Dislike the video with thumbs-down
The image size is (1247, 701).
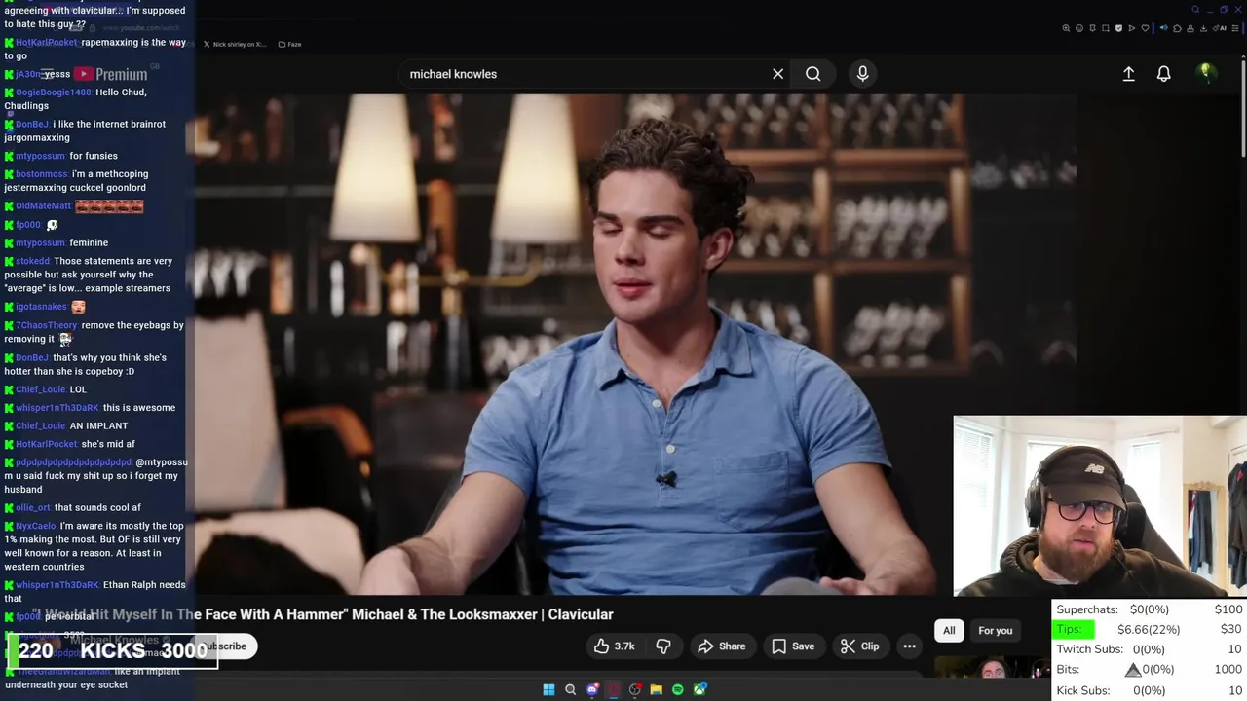[663, 646]
